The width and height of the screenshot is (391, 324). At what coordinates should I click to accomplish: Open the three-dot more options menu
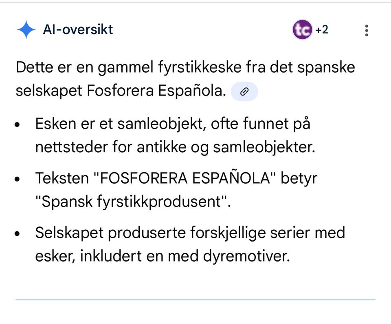(x=366, y=31)
